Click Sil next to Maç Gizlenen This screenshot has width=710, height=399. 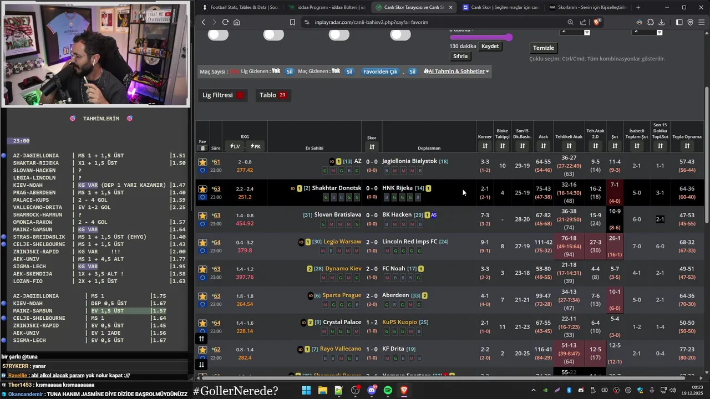click(x=349, y=71)
